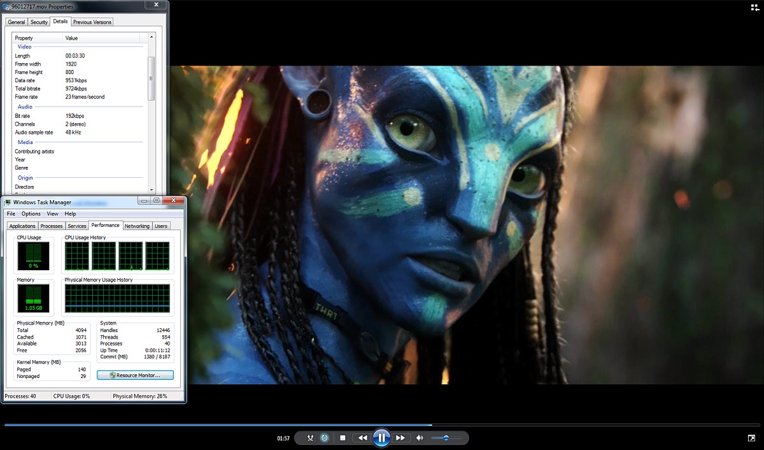This screenshot has height=450, width=764.
Task: Fast forward with the next button
Action: (x=400, y=438)
